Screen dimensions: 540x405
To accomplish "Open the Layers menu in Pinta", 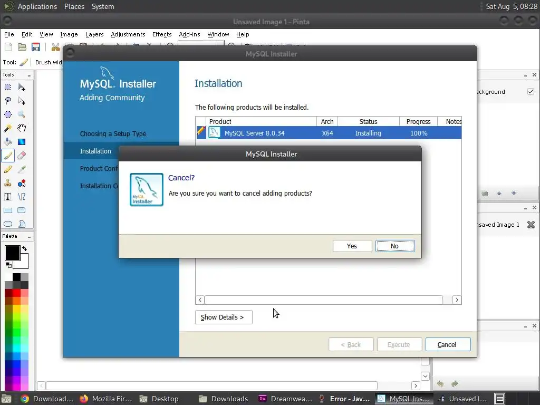I will (94, 34).
